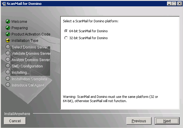
Task: Choose 32-bit ScanMail for Domino option
Action: pyautogui.click(x=66, y=38)
